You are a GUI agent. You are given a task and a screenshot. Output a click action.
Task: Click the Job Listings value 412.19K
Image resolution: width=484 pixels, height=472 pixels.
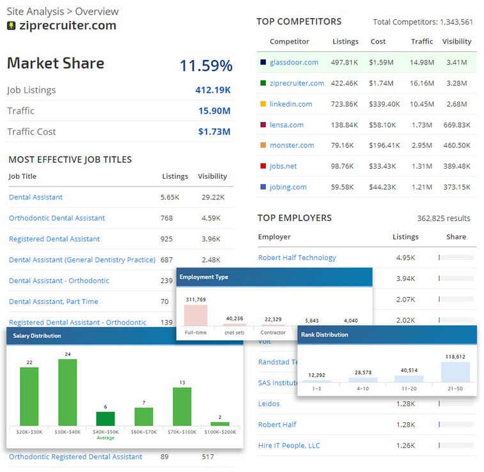pyautogui.click(x=213, y=90)
